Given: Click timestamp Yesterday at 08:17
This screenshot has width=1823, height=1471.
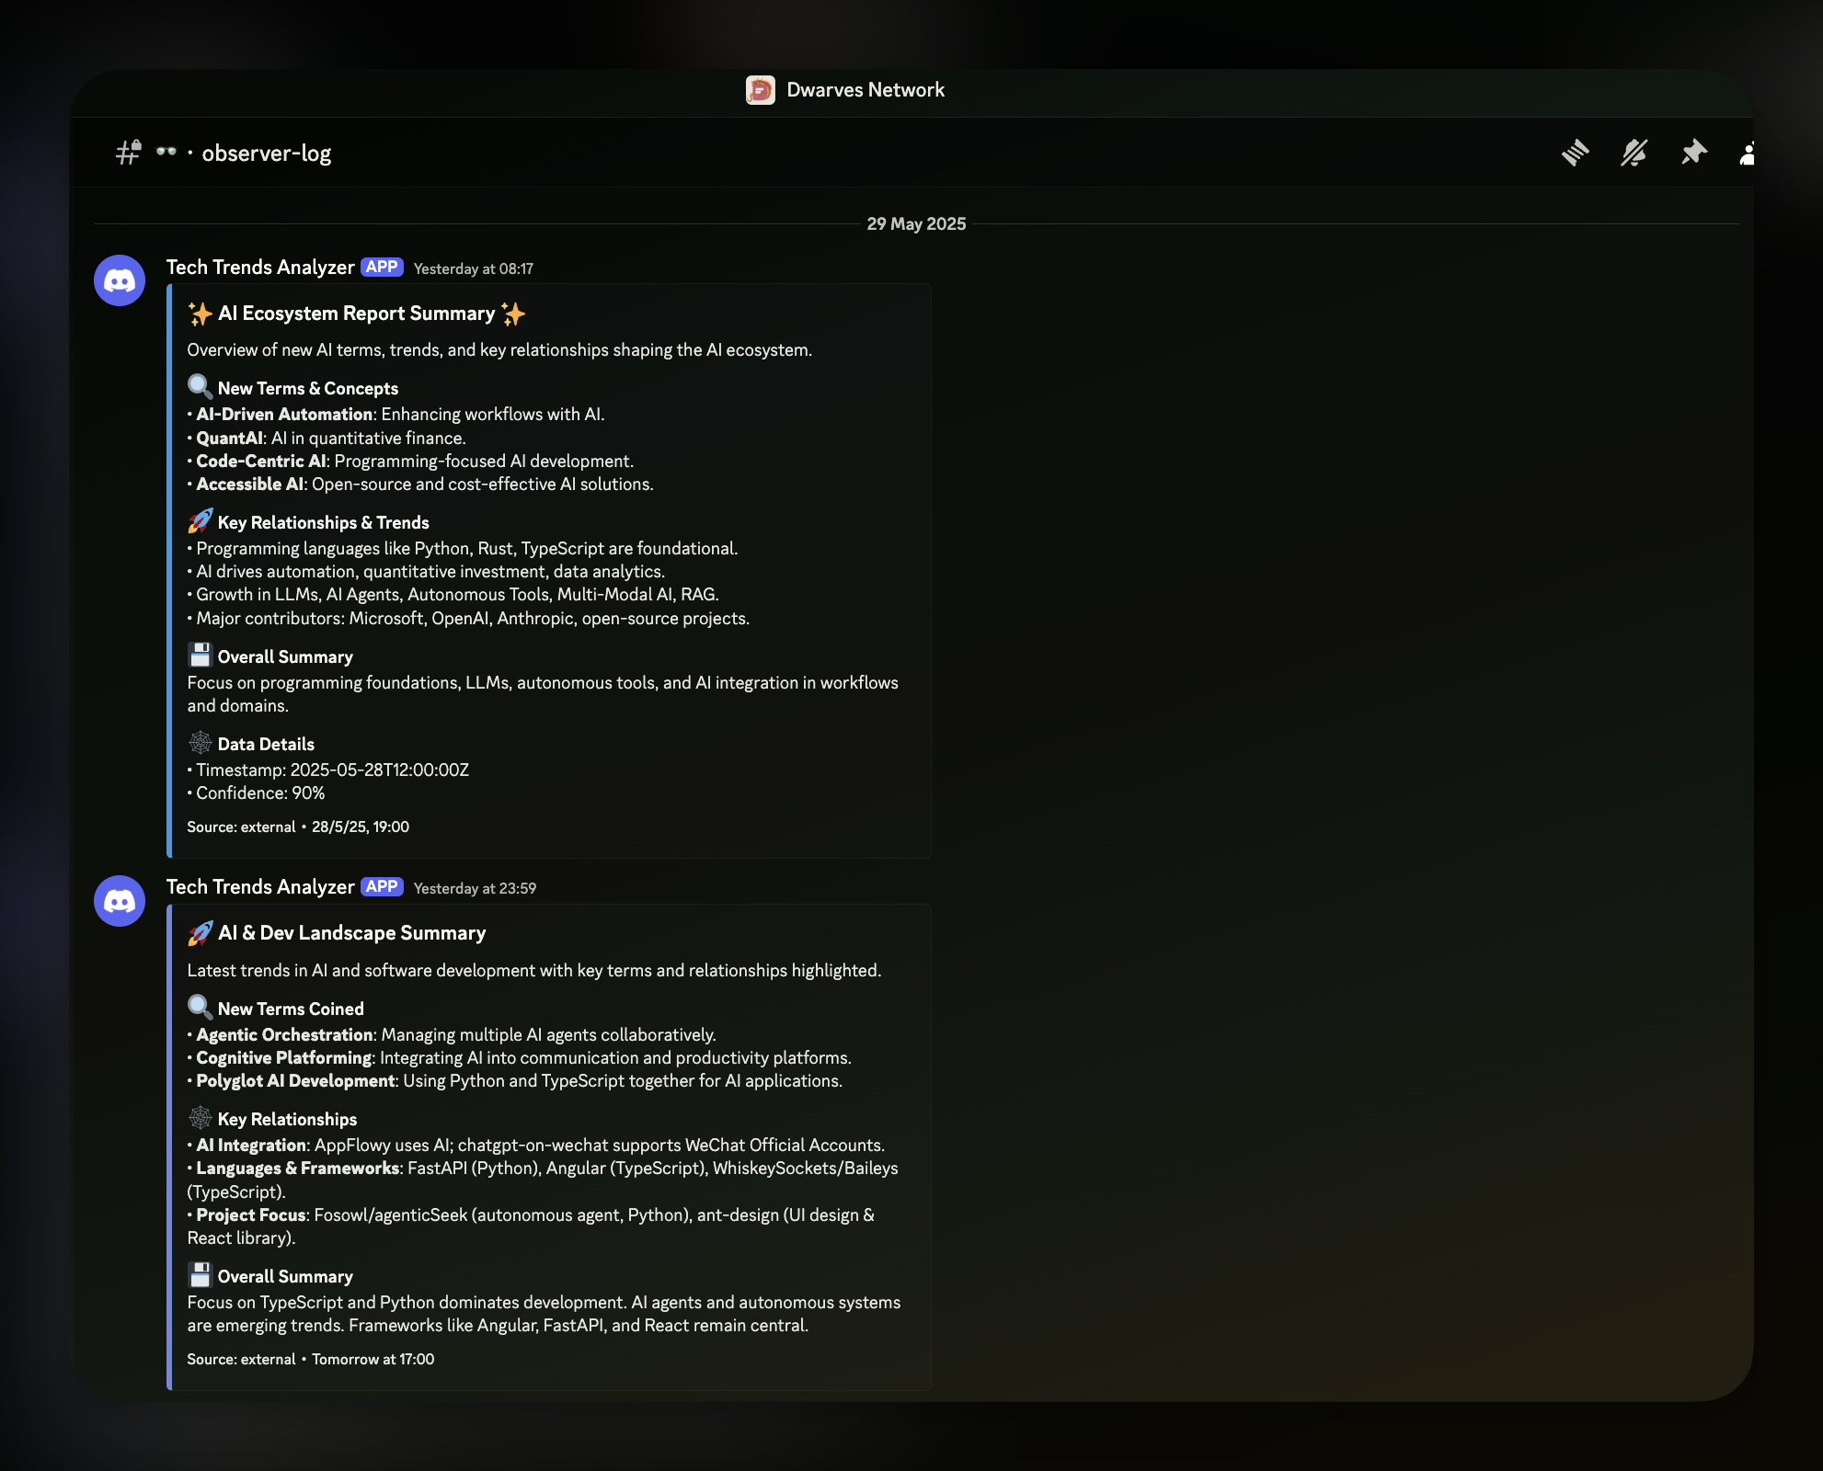Looking at the screenshot, I should coord(474,268).
